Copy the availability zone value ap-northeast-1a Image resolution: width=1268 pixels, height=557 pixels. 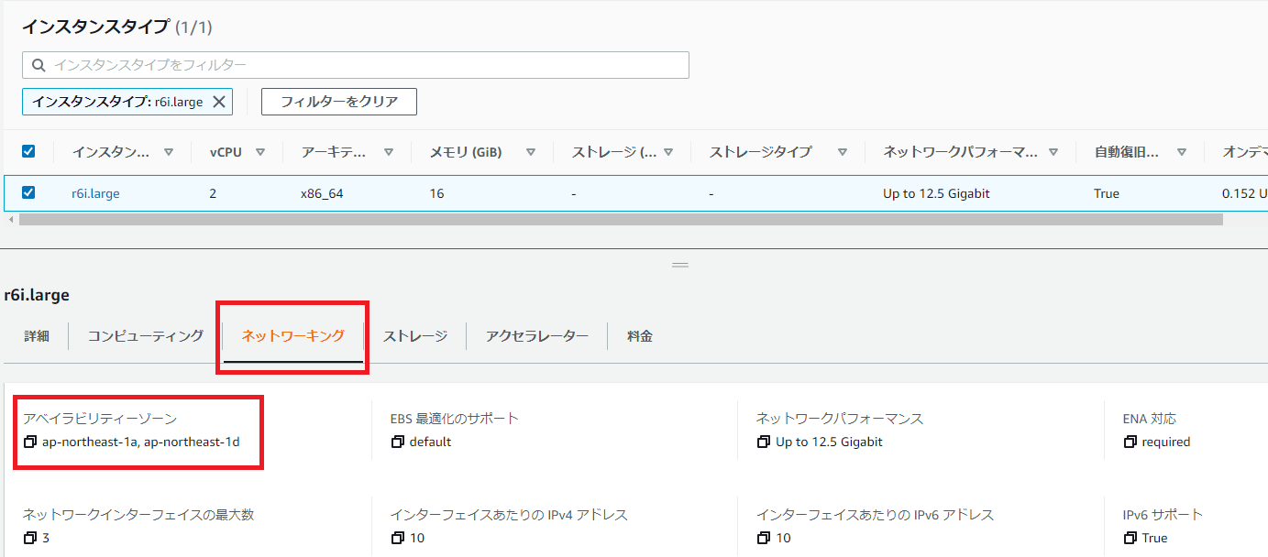coord(30,442)
